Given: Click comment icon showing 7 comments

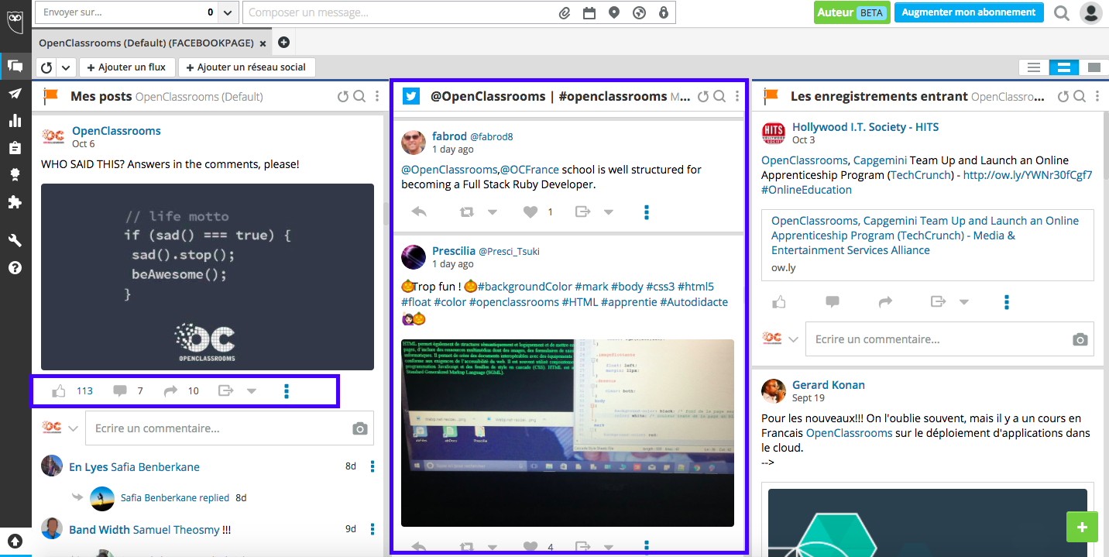Looking at the screenshot, I should (120, 391).
